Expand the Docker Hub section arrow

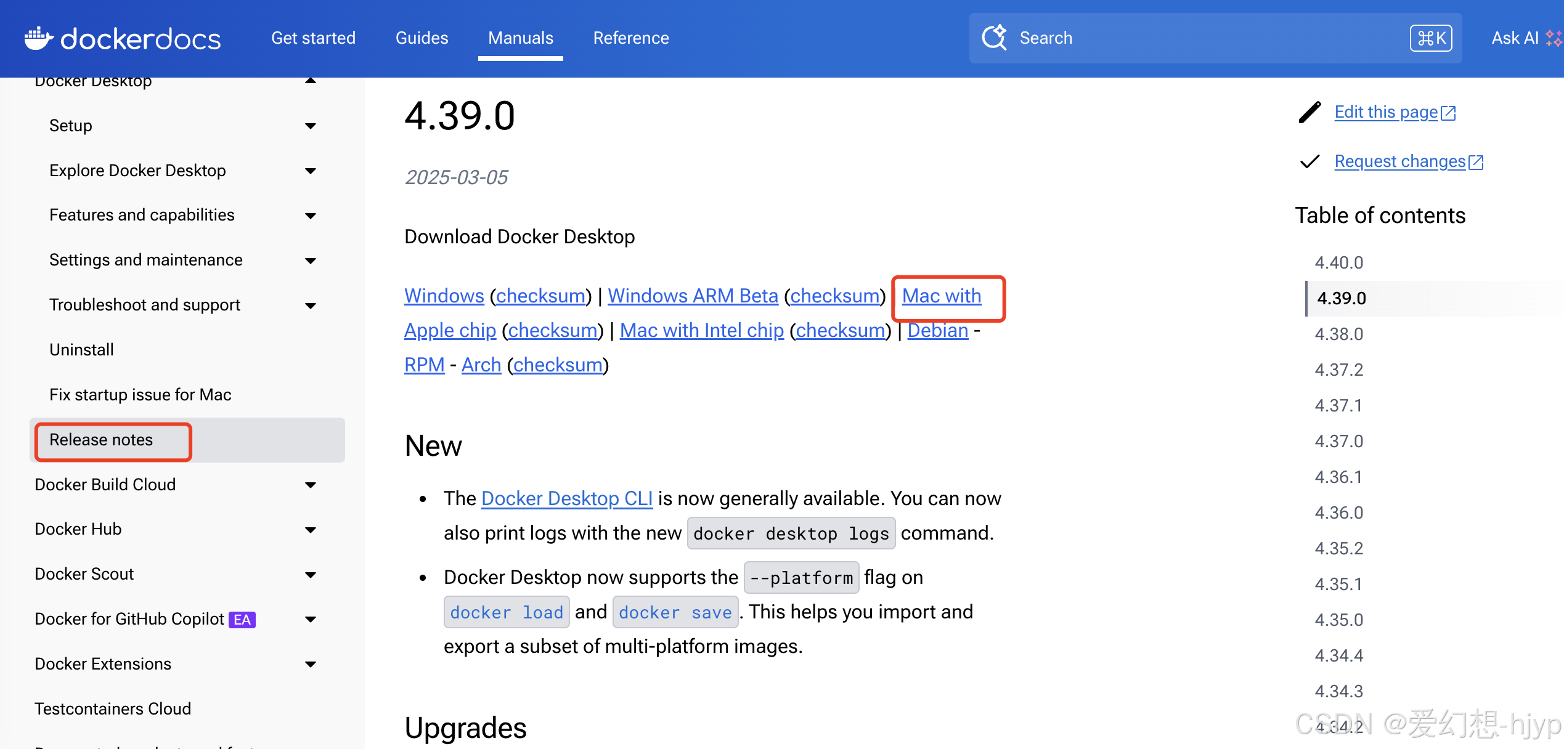[x=311, y=530]
